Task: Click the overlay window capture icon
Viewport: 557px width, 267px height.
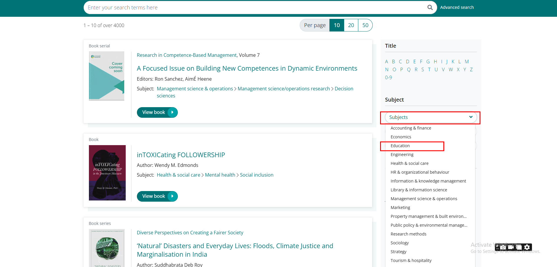Action: coord(519,247)
